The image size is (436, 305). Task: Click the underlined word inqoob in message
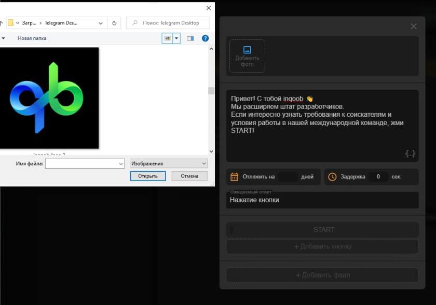(x=293, y=99)
